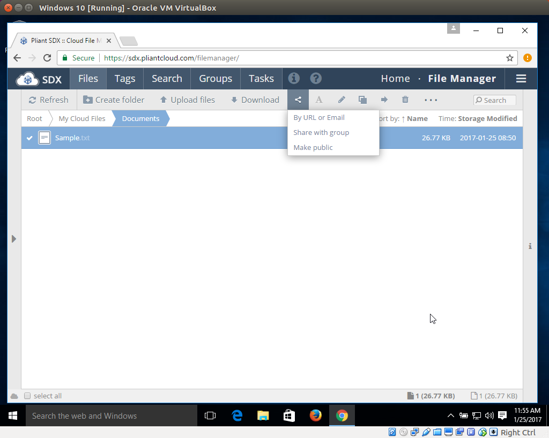Open File Explorer from taskbar
The width and height of the screenshot is (549, 438).
(x=263, y=416)
